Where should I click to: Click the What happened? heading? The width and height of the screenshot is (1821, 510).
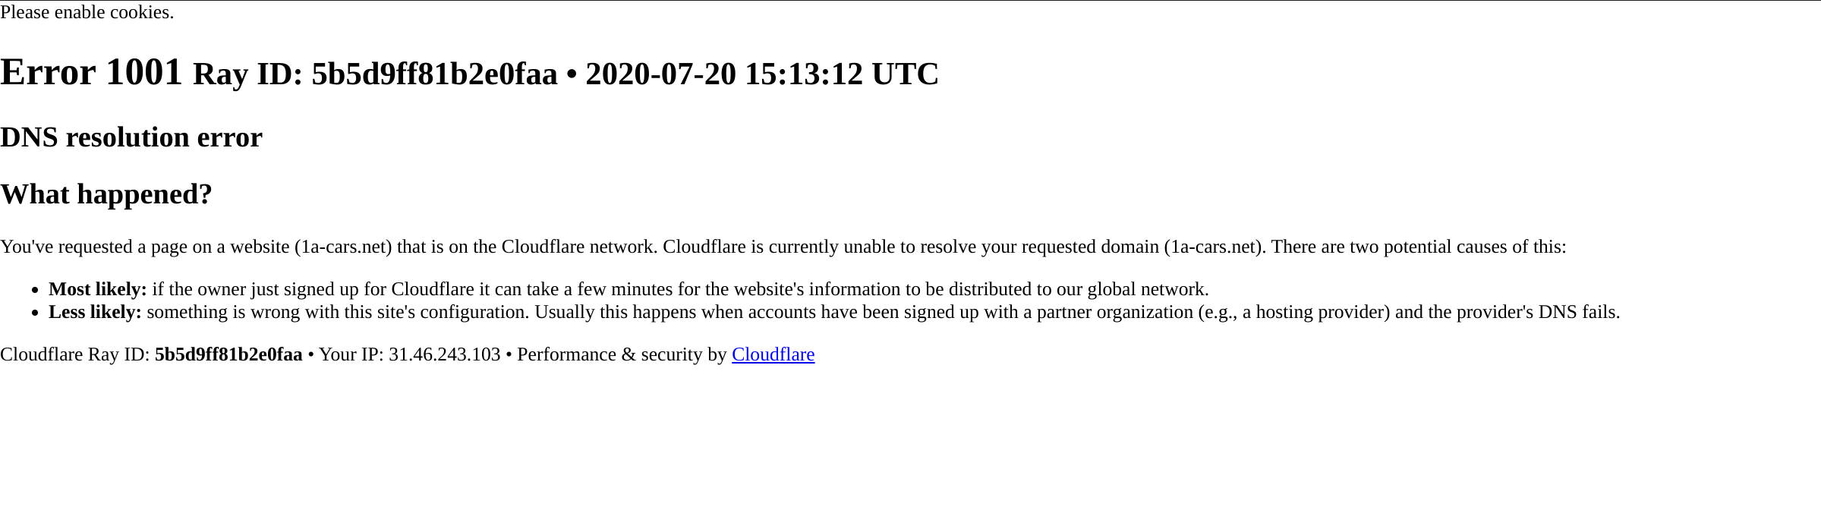pos(106,194)
